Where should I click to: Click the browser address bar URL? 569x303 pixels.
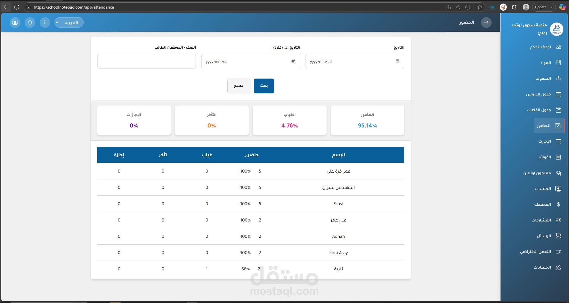pyautogui.click(x=74, y=7)
